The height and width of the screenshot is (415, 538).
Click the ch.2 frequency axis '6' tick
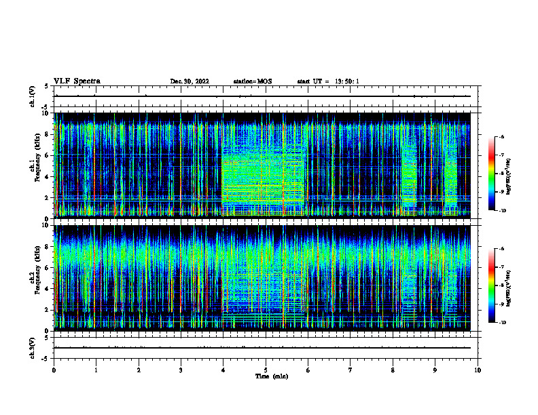coord(47,268)
